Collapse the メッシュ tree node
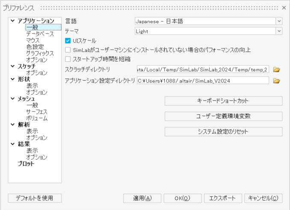 (12, 99)
